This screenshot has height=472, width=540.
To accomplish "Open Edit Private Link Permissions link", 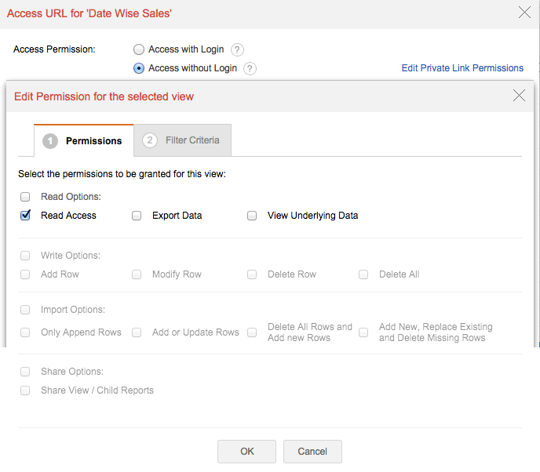I will click(x=462, y=68).
